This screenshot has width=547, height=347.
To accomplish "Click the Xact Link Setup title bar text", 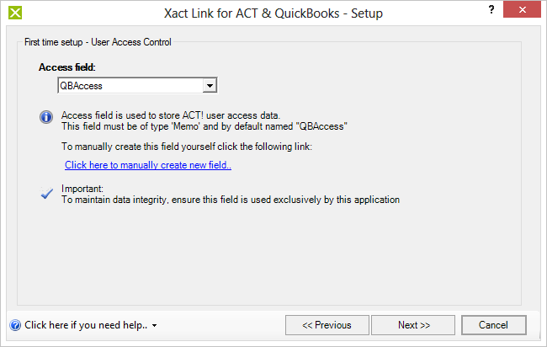I will coord(273,13).
